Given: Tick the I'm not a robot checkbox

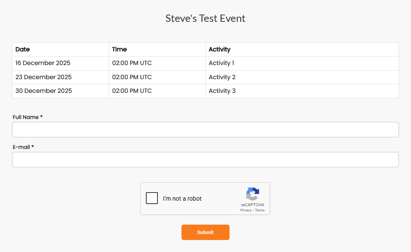Looking at the screenshot, I should click(152, 198).
